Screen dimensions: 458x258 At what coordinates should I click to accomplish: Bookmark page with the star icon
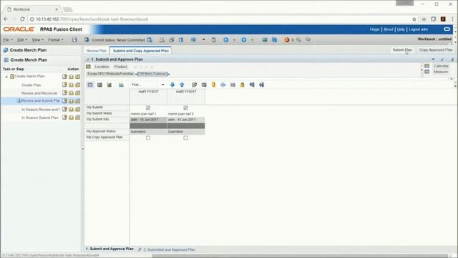point(414,19)
